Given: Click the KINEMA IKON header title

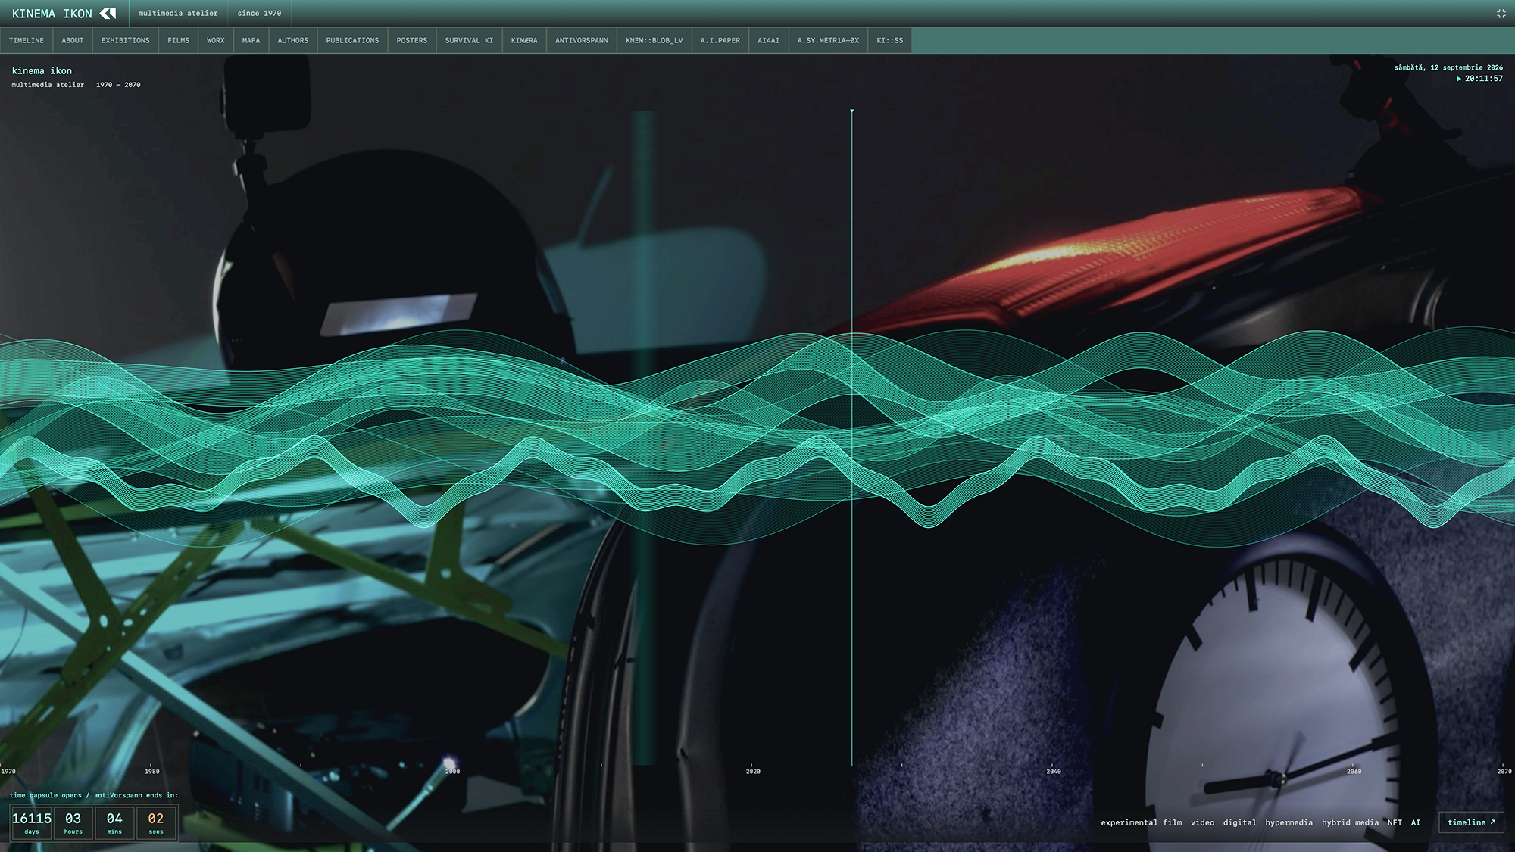Looking at the screenshot, I should click(x=52, y=14).
